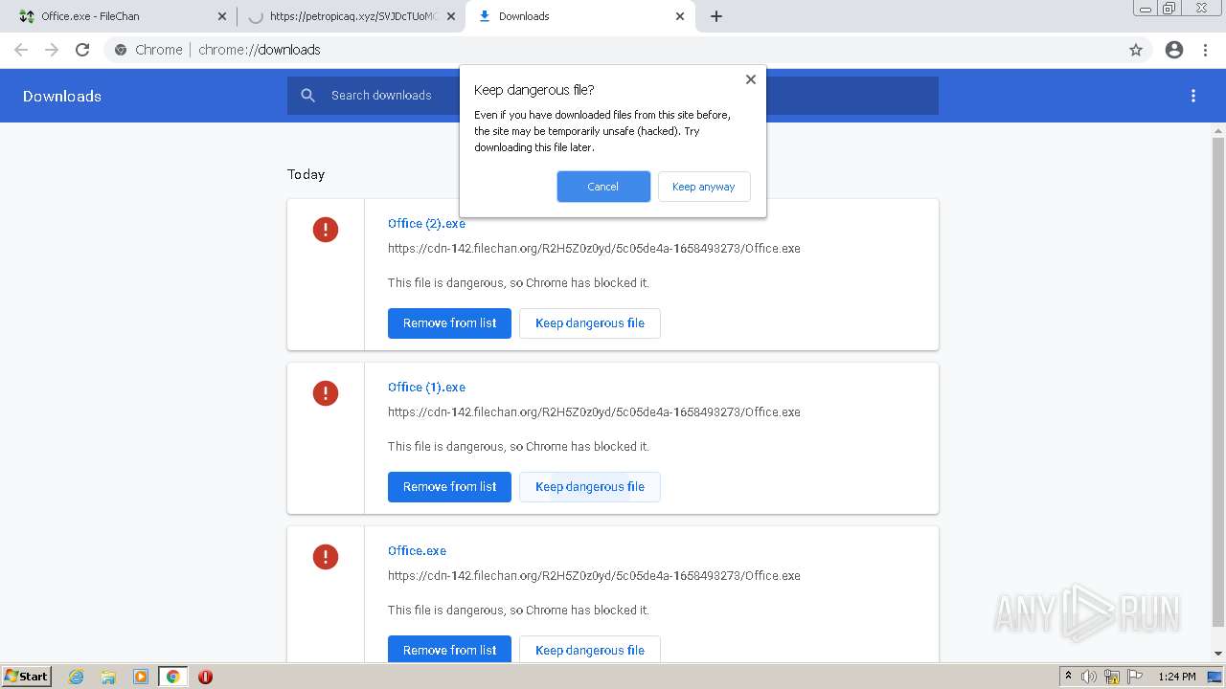Close the Office.exe - FileChan tab
The width and height of the screenshot is (1226, 689).
[222, 16]
